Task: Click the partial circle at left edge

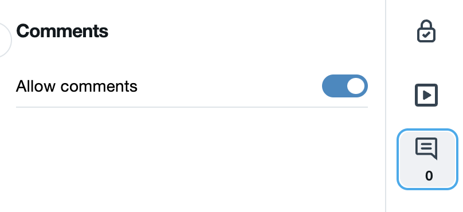Action: click(x=5, y=40)
